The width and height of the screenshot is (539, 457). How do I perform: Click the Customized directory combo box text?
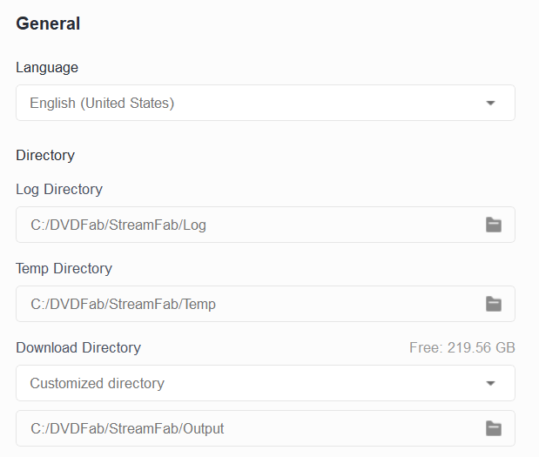(x=97, y=383)
